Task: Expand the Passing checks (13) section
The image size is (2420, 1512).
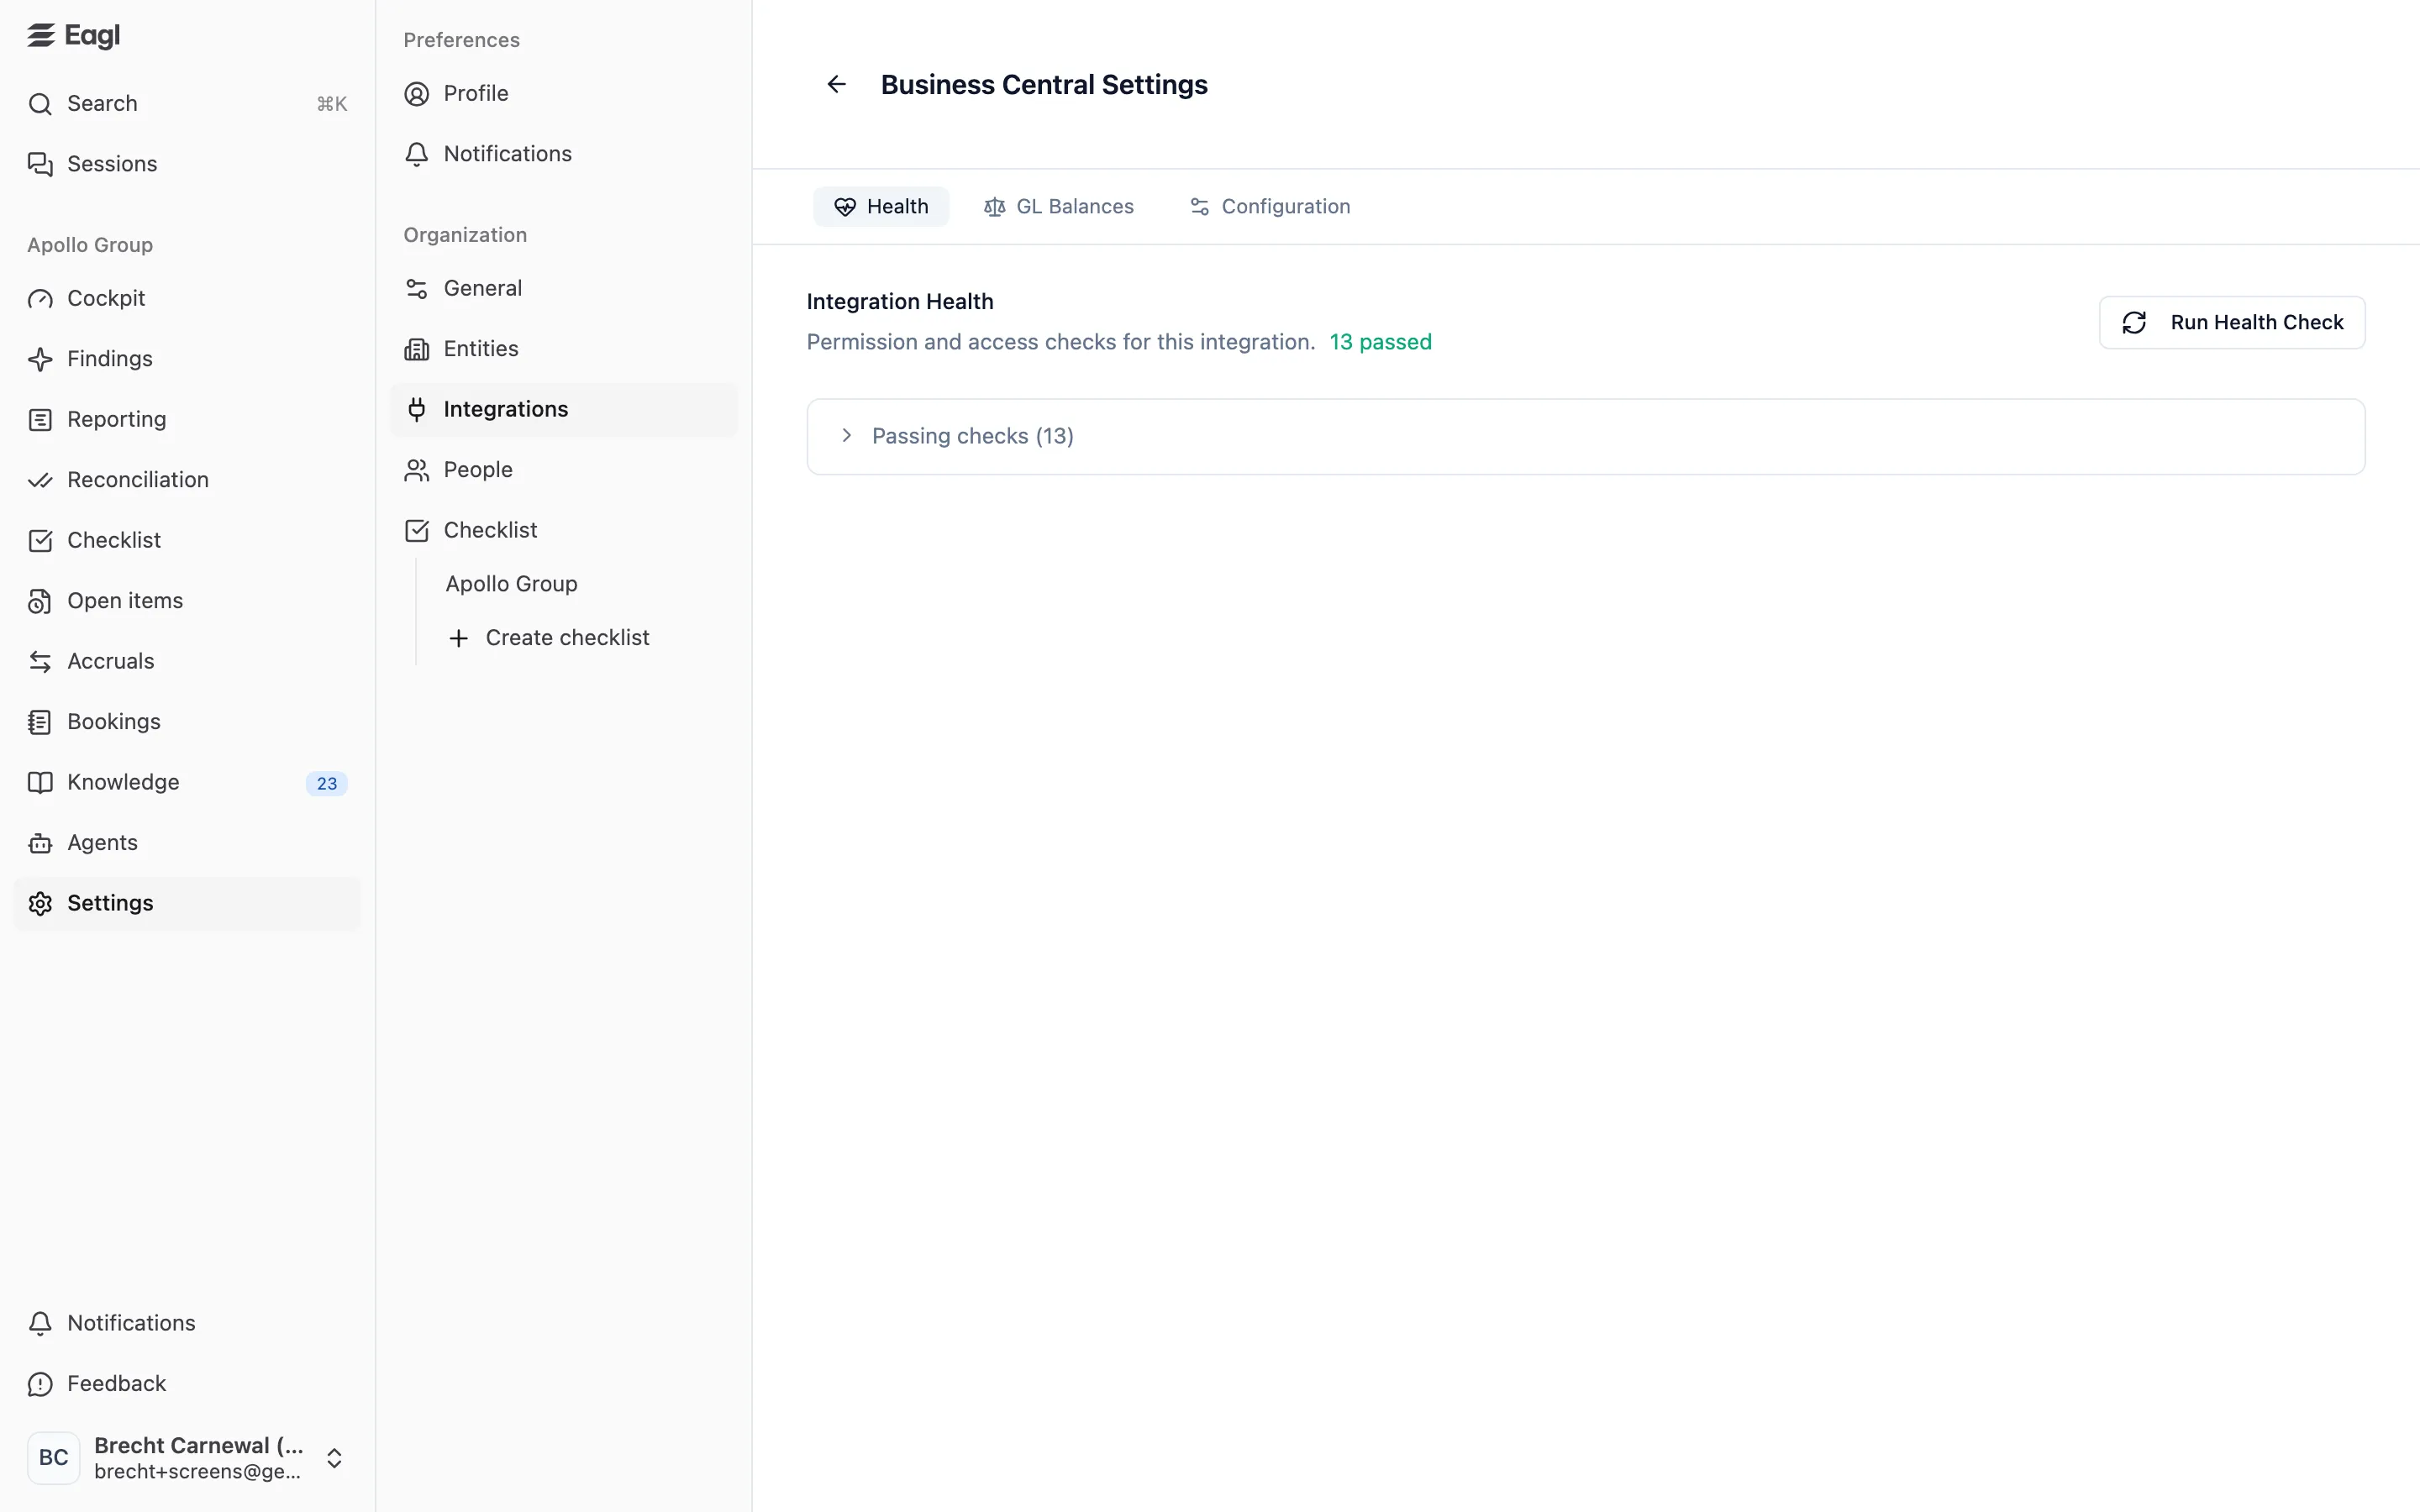Action: click(x=1585, y=437)
